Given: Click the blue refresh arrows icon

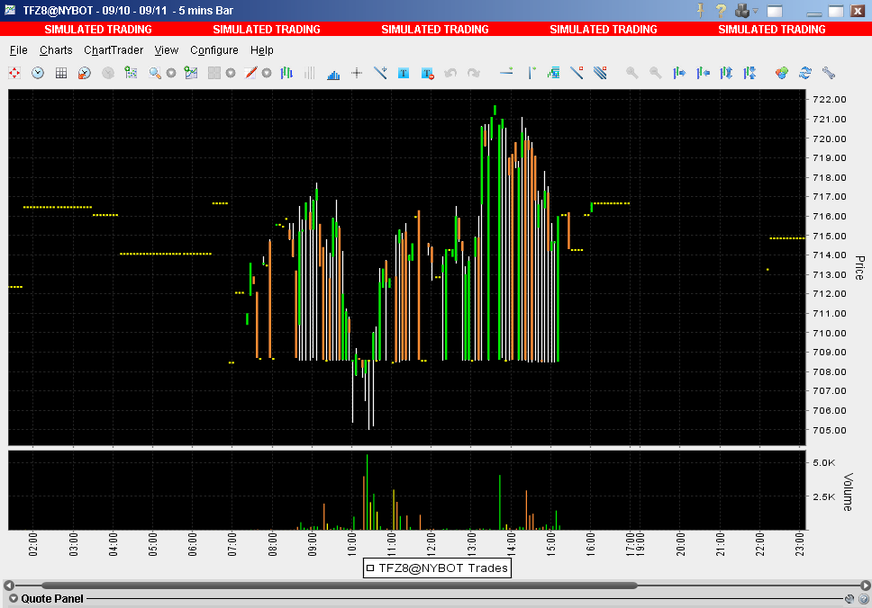Looking at the screenshot, I should pos(805,73).
